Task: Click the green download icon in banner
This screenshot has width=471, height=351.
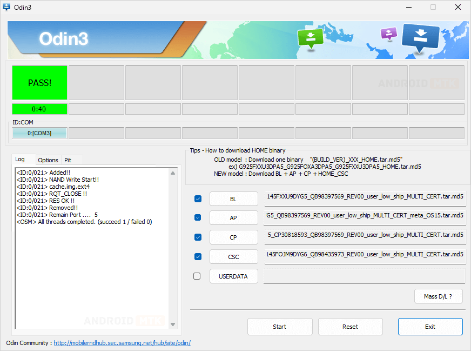Action: click(310, 38)
